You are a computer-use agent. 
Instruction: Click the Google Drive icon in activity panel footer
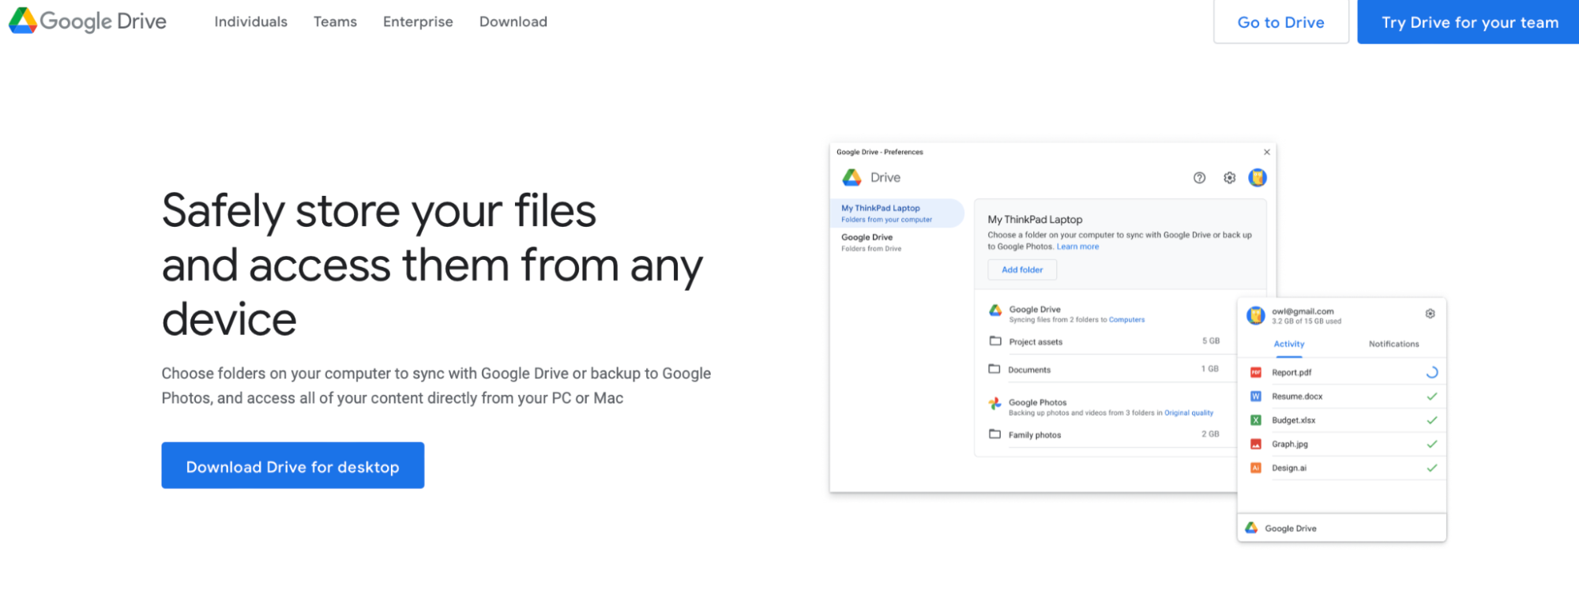[1252, 528]
